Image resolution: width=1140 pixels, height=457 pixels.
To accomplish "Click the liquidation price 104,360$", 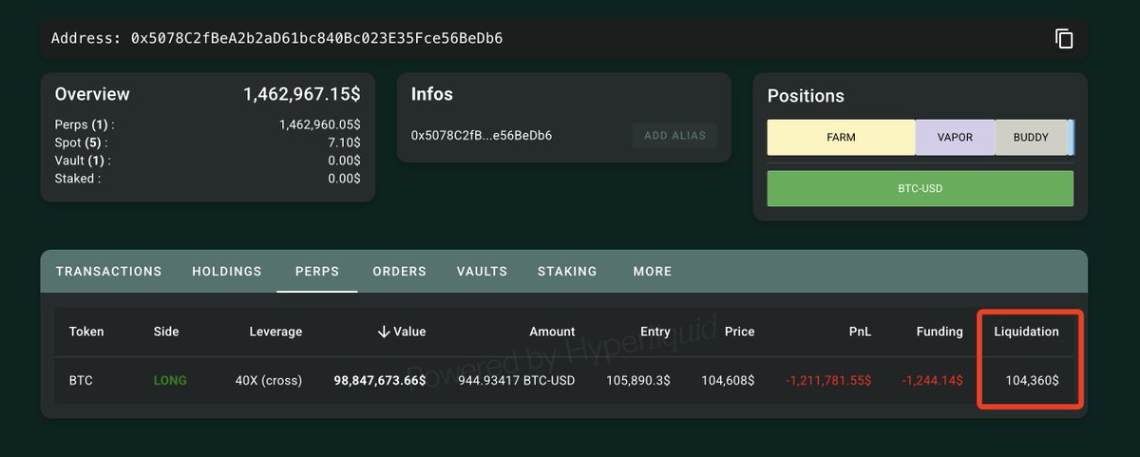I will 1032,380.
